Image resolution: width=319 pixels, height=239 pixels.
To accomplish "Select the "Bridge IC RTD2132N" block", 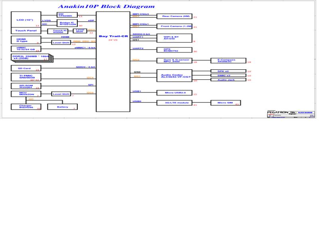I will 67,23.
